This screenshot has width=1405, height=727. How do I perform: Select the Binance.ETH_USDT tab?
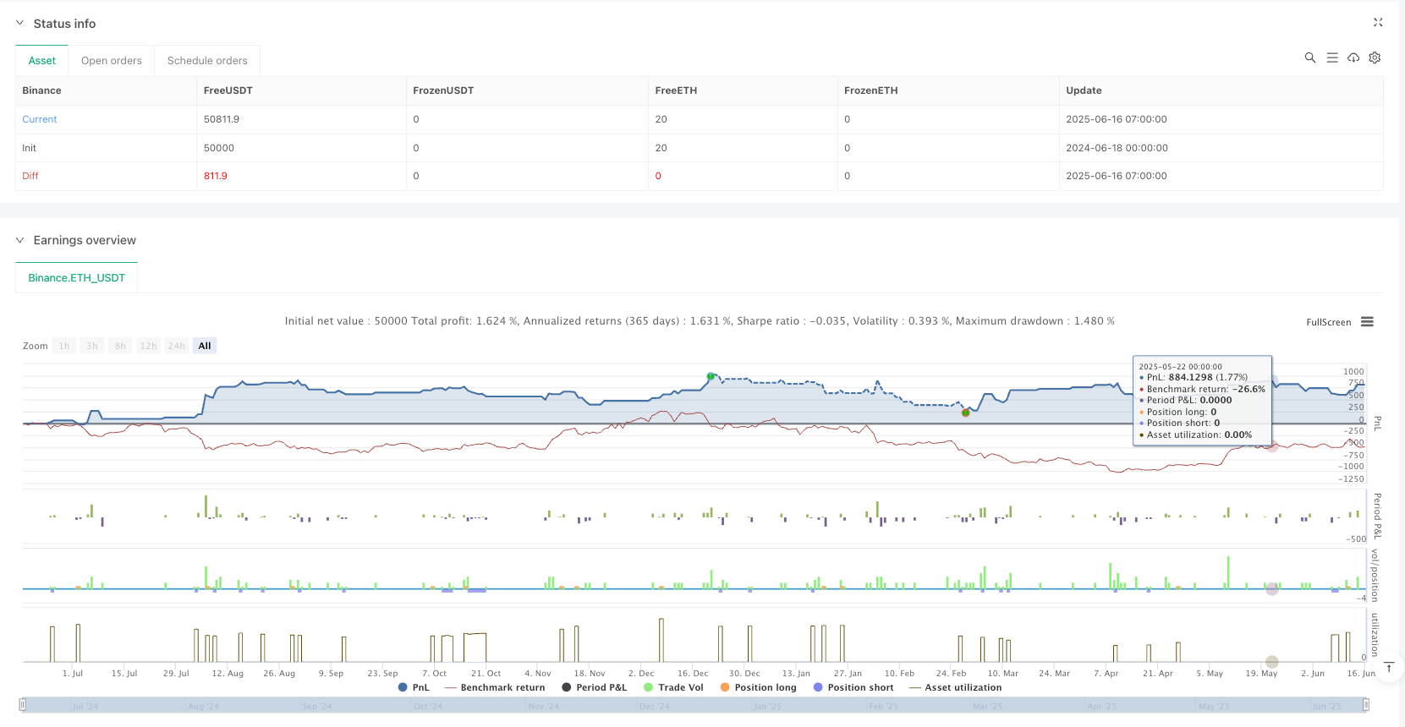[76, 278]
